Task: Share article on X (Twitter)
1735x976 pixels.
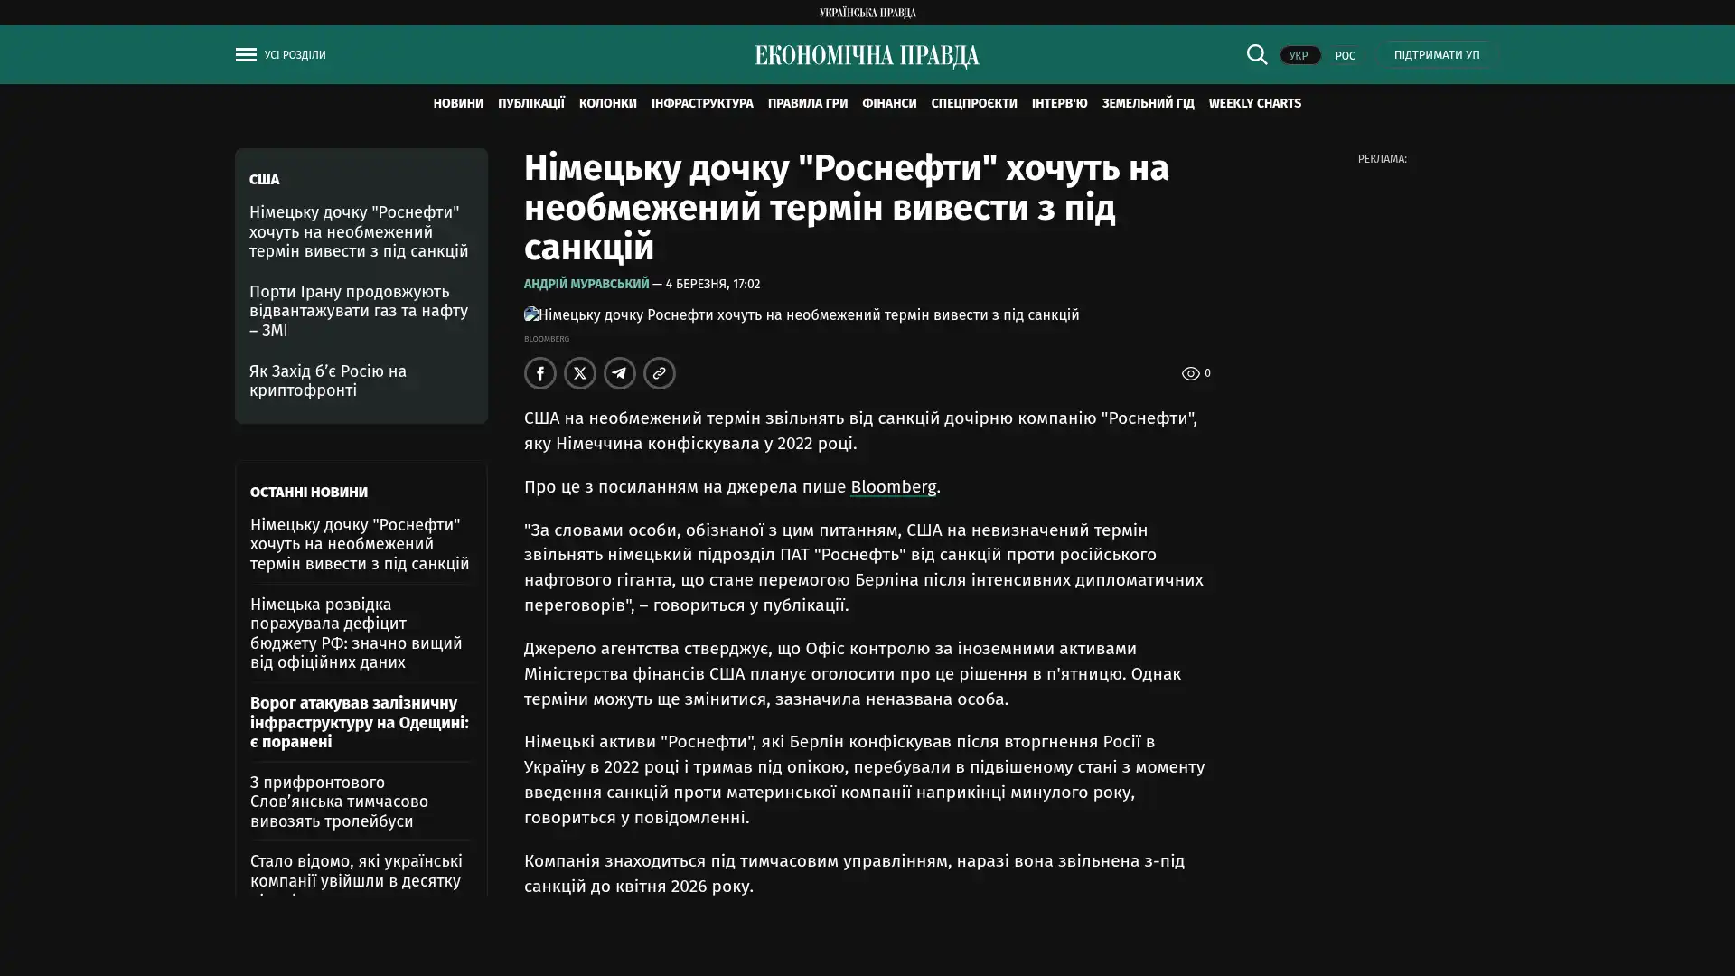Action: 580,373
